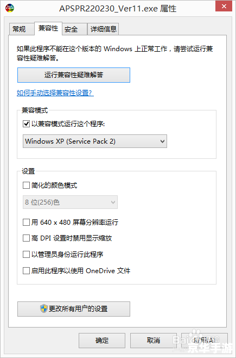
Task: Click the 运行兼容性疑难解答 button
Action: (x=74, y=75)
